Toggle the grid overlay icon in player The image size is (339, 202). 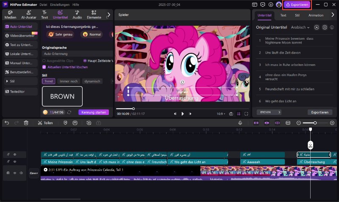[239, 114]
